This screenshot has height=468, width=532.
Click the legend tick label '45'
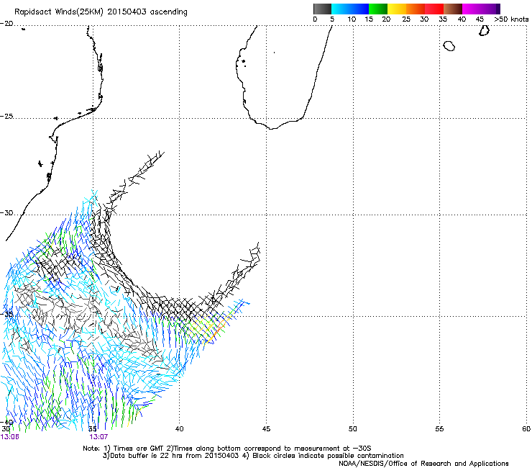point(480,19)
